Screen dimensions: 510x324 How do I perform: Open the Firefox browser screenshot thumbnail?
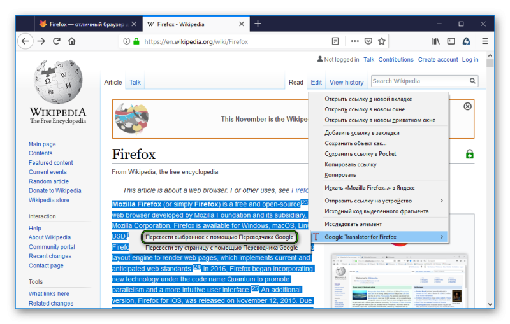click(399, 281)
